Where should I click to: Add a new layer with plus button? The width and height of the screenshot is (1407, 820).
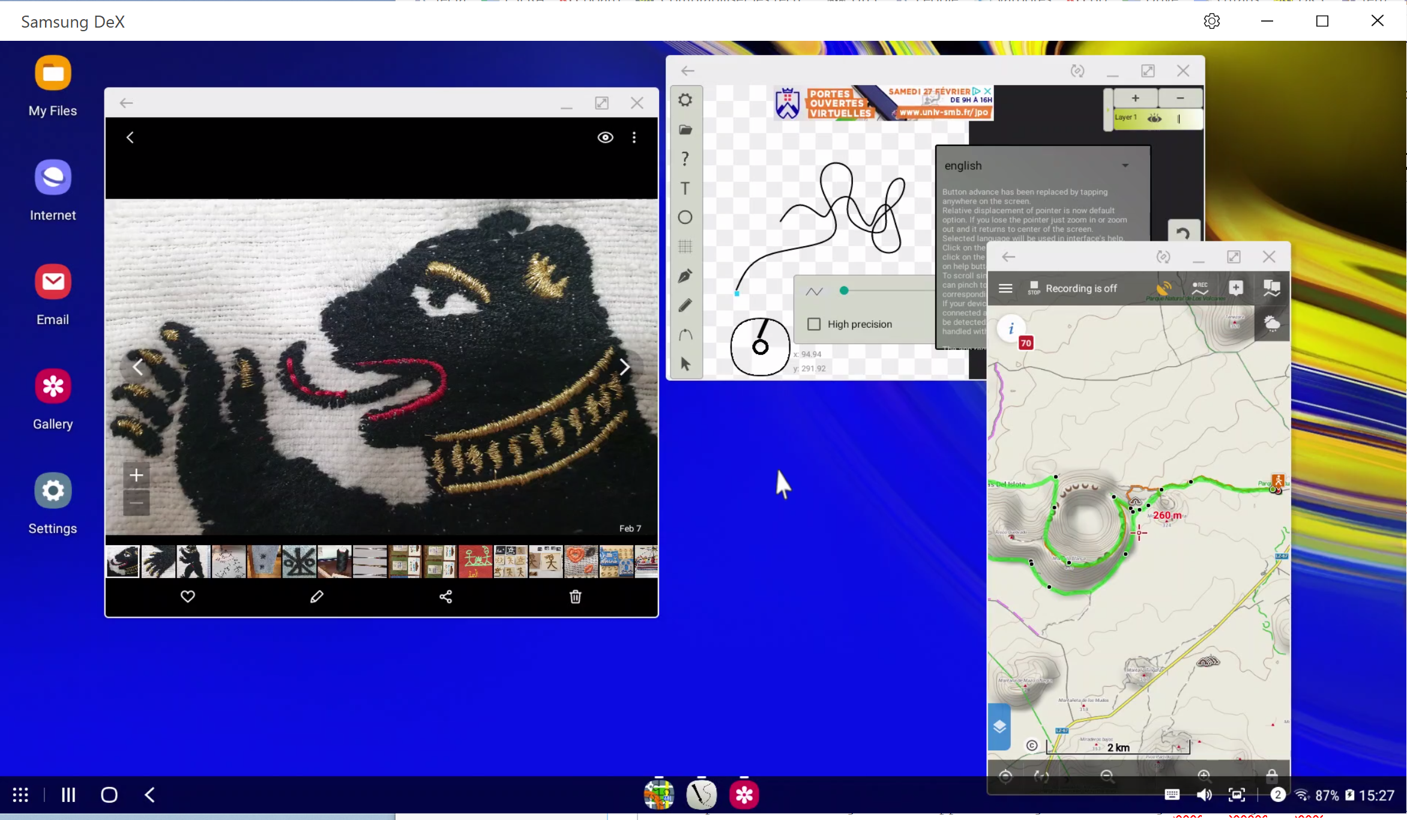tap(1135, 98)
